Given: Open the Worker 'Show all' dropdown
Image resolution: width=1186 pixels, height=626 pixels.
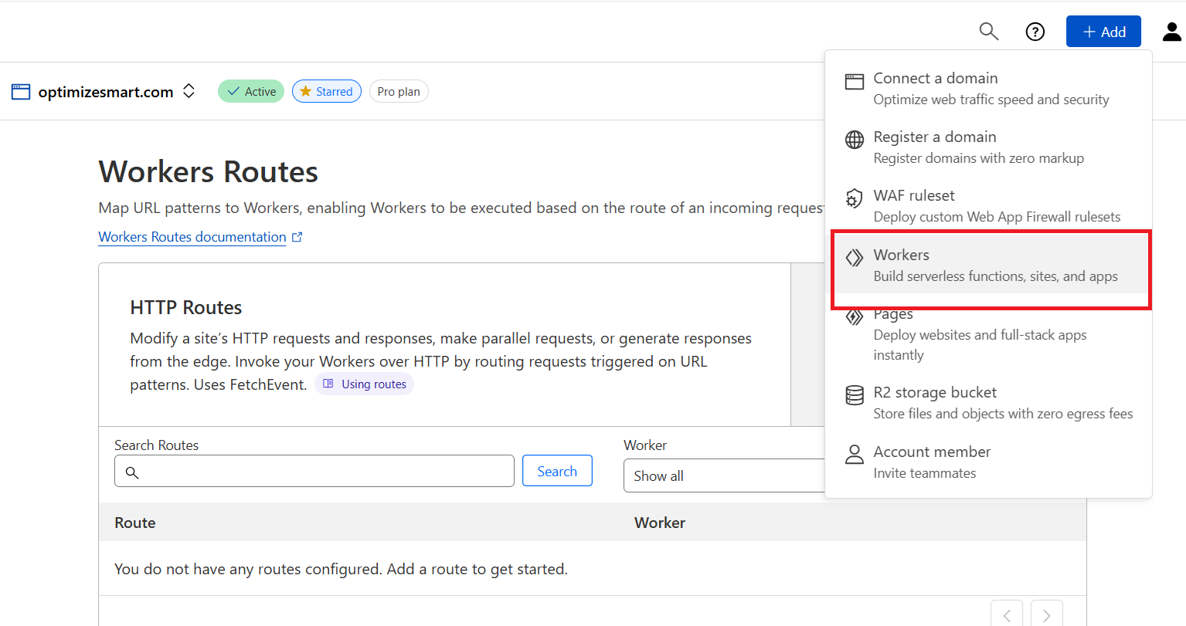Looking at the screenshot, I should (x=725, y=476).
